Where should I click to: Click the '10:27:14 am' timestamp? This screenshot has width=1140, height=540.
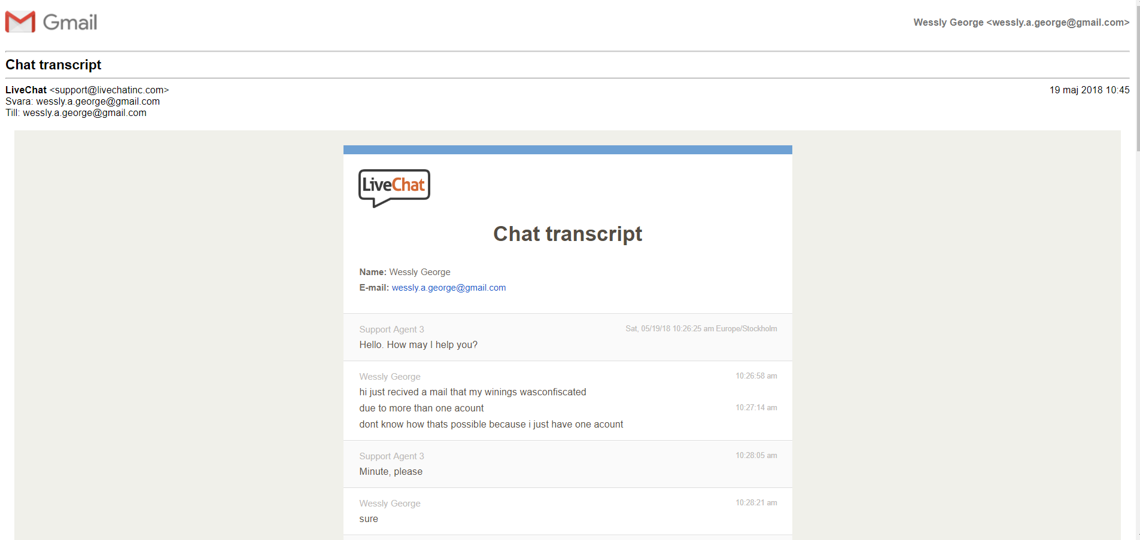tap(756, 408)
